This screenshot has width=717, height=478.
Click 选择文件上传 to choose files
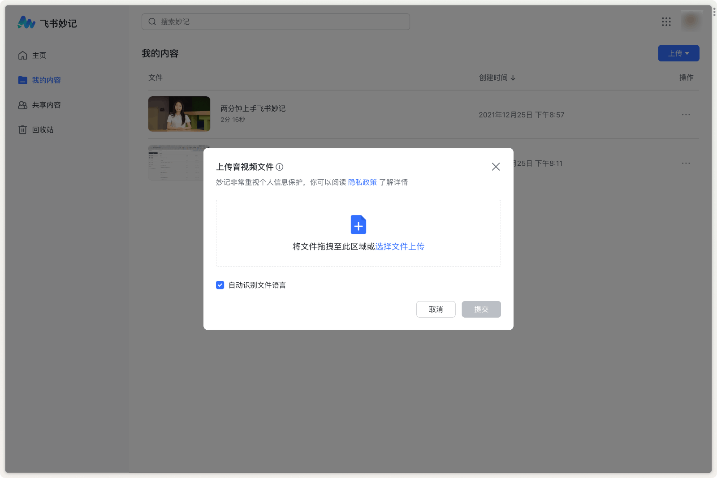[x=399, y=246]
